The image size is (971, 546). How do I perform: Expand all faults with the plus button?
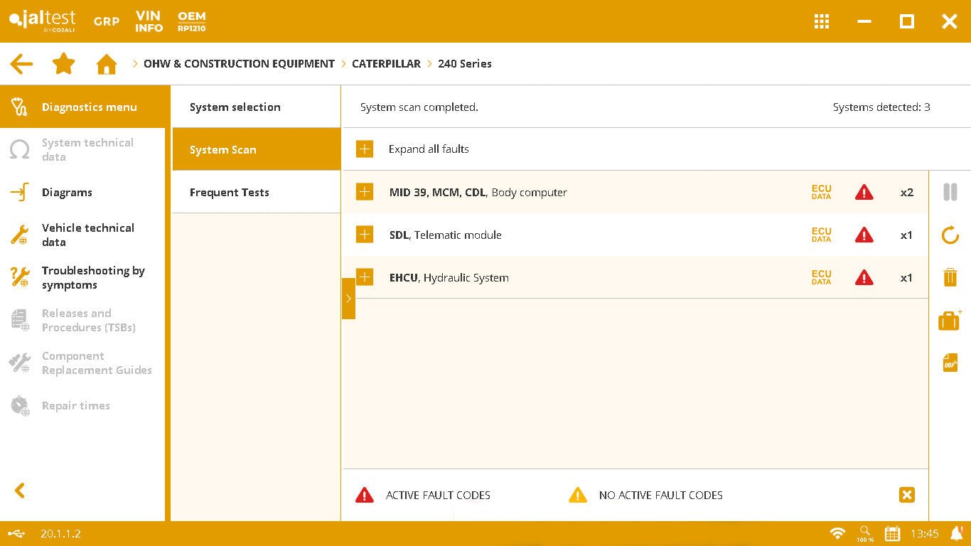[365, 149]
